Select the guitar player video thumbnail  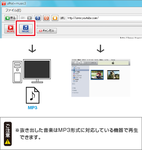(97, 75)
